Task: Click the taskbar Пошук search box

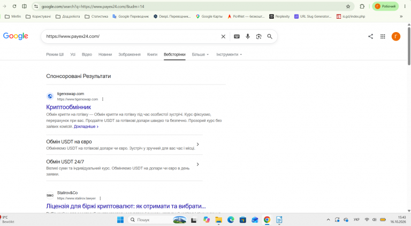Action: click(x=157, y=220)
